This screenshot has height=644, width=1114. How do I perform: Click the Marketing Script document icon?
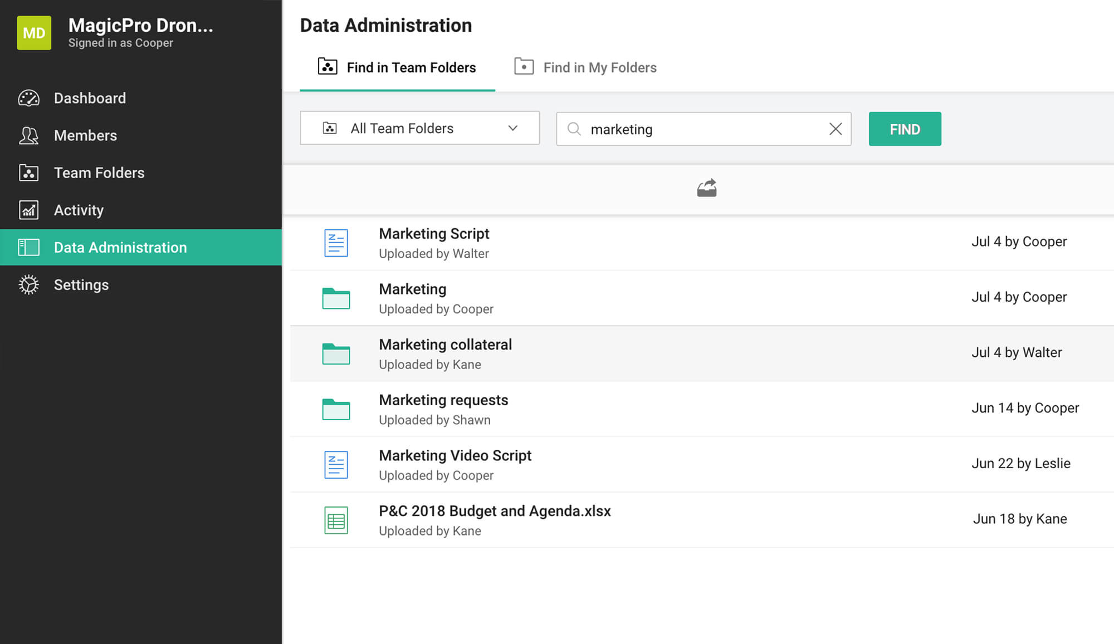coord(336,243)
